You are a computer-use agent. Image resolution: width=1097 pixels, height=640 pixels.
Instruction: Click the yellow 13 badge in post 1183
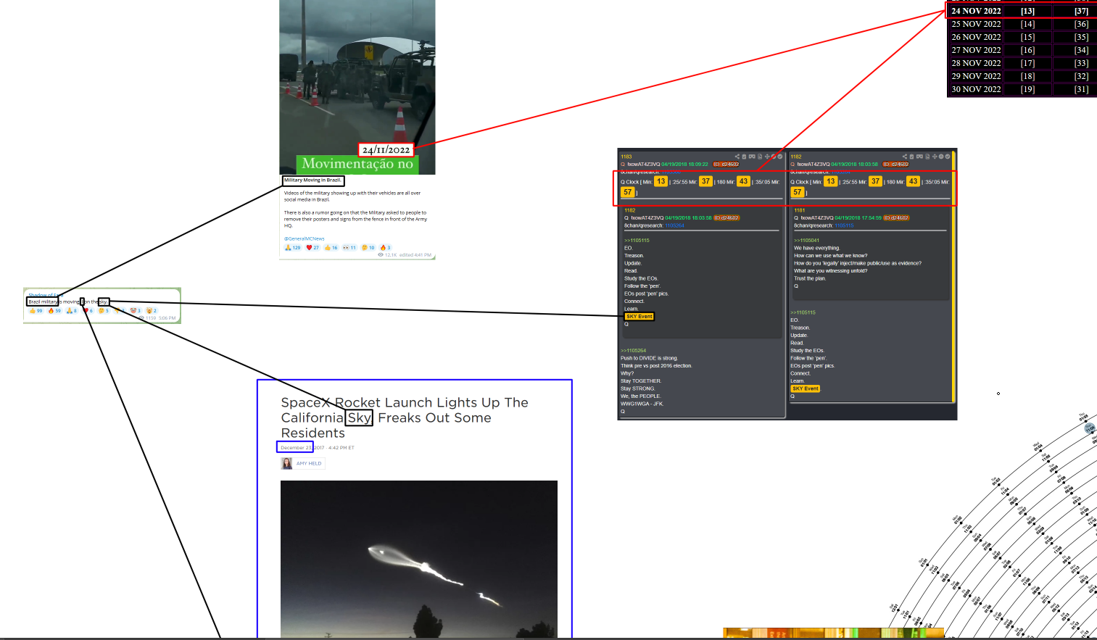click(x=661, y=181)
